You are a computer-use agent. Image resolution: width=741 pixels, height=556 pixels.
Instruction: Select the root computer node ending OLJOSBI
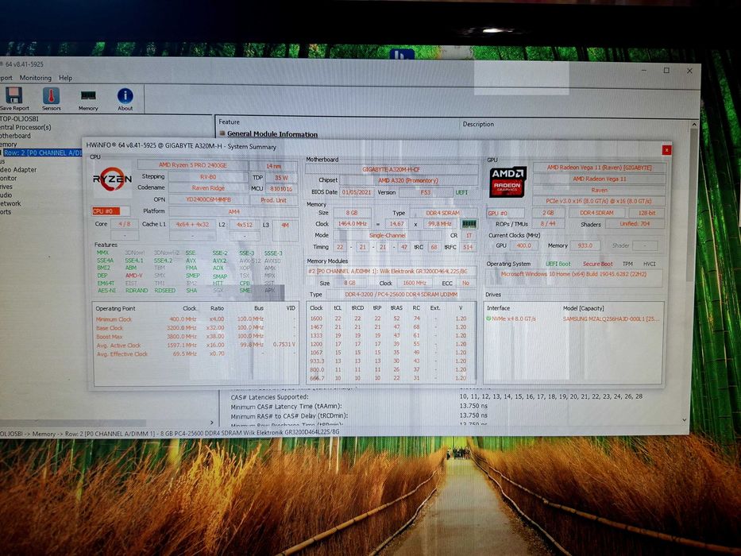19,118
